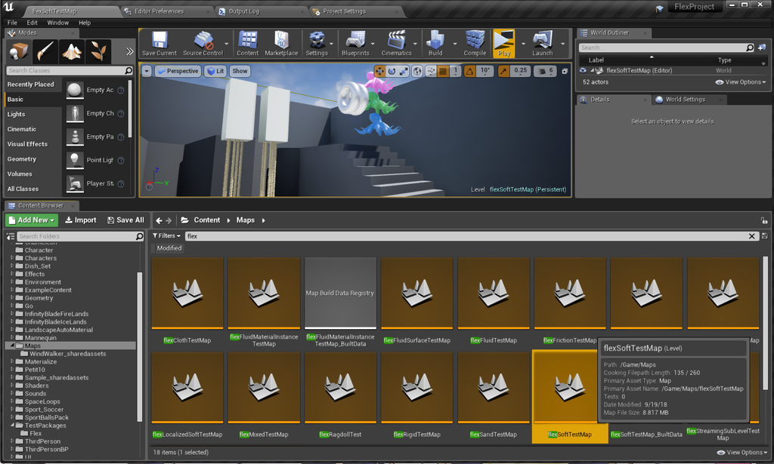
Task: Click the Compile toolbar icon
Action: point(475,43)
